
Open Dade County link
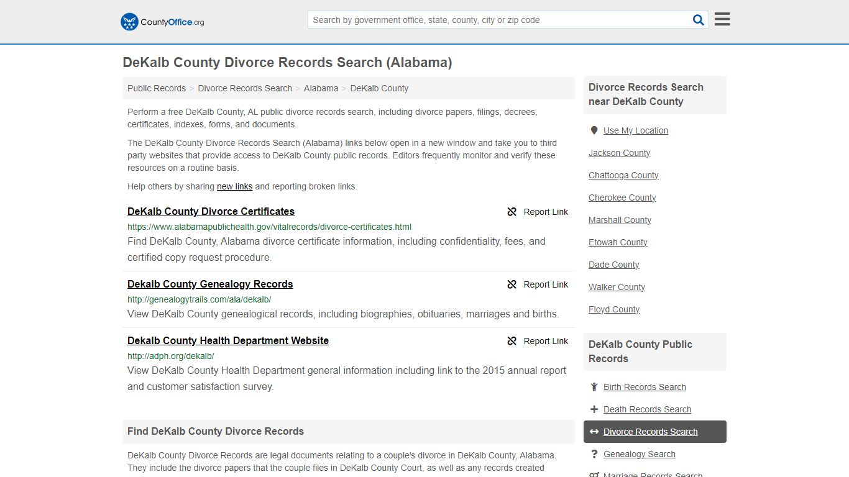coord(613,265)
